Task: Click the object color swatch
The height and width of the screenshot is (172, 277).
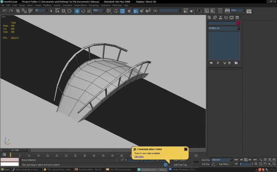Action: click(238, 23)
